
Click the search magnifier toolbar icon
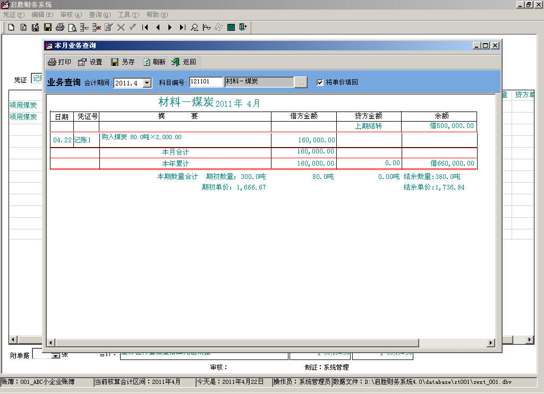pos(194,28)
